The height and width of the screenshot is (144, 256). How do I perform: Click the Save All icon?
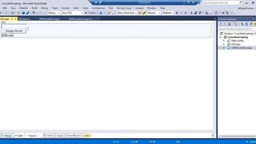[28, 13]
